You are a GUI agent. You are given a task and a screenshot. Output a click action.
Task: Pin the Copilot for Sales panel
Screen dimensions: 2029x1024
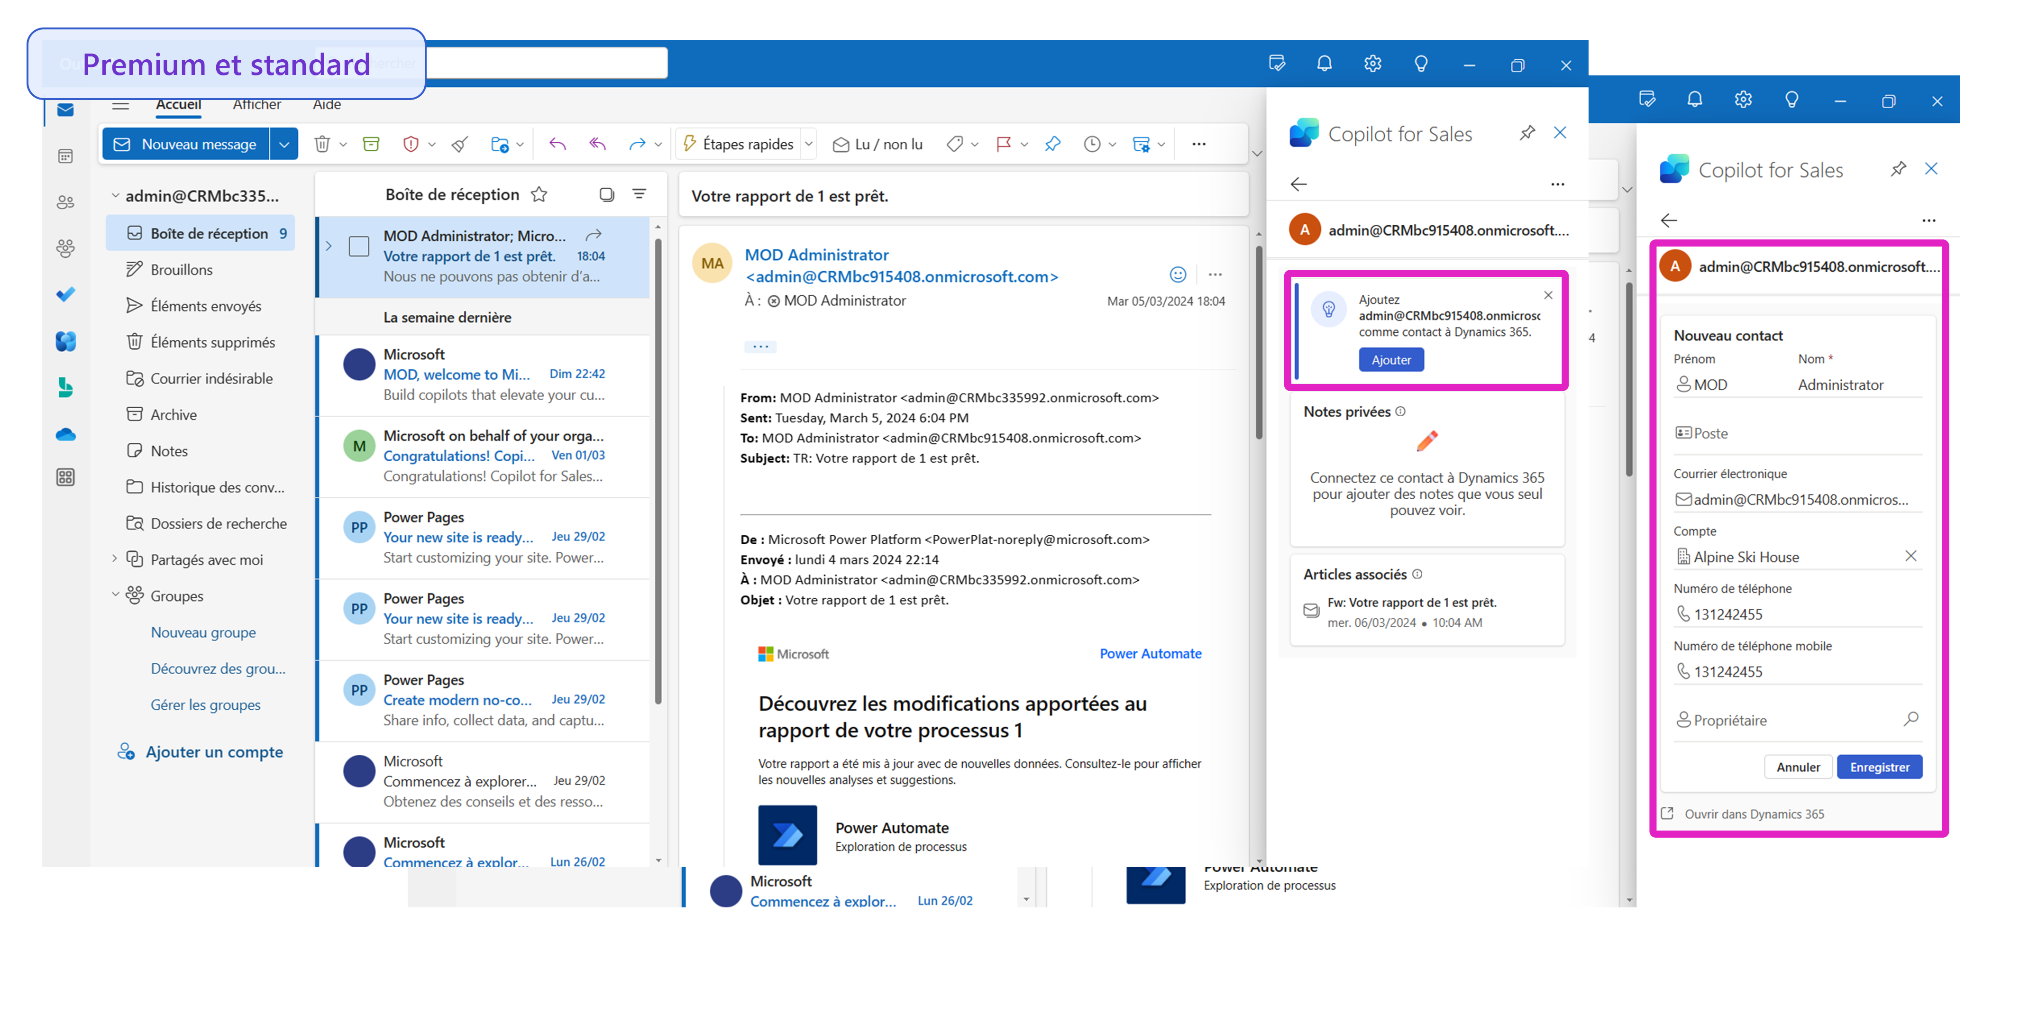1527,132
